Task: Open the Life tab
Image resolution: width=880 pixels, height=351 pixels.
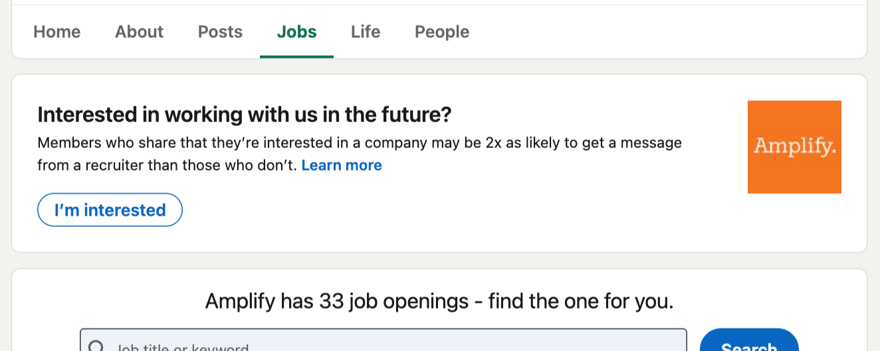Action: coord(366,32)
